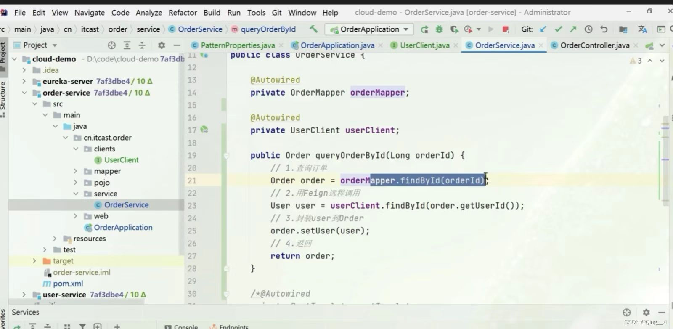Open the Refactor menu
Image resolution: width=673 pixels, height=329 pixels.
click(x=183, y=13)
